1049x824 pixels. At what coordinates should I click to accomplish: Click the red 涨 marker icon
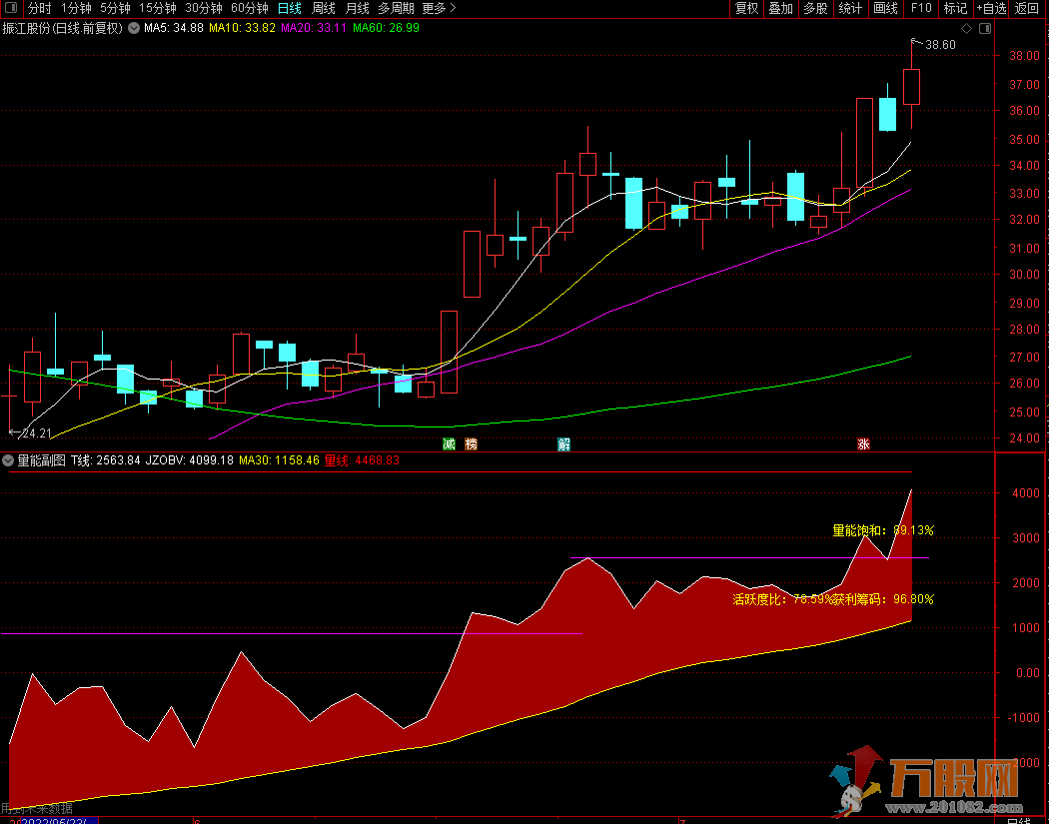tap(864, 444)
